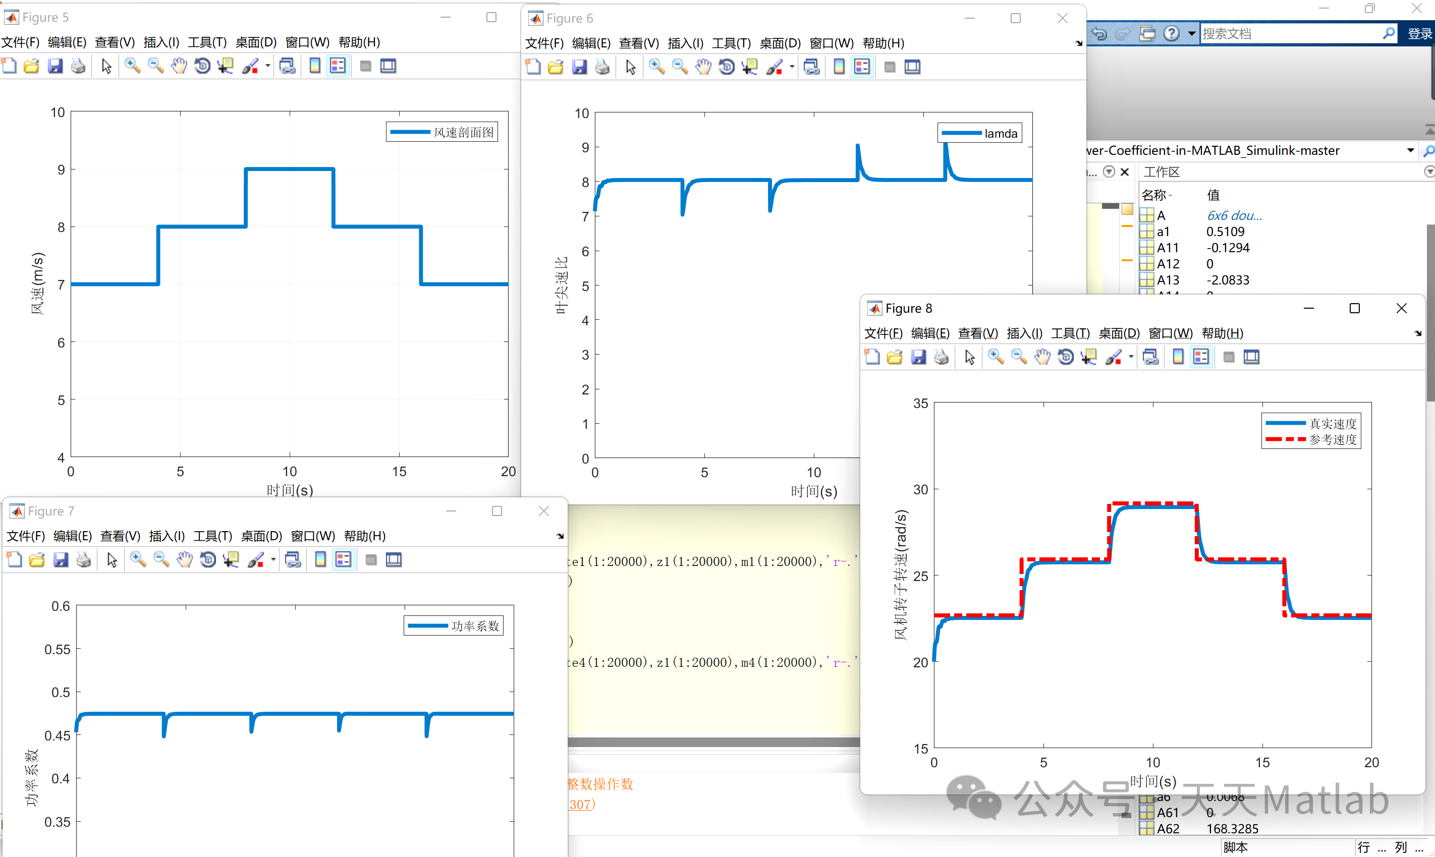Save figure icon in Figure 5 toolbar
Viewport: 1435px width, 857px height.
55,66
